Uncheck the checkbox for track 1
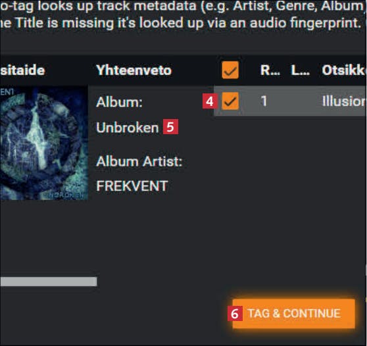 230,101
